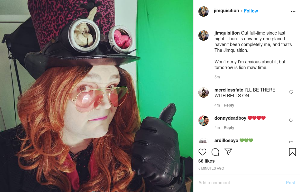This screenshot has width=301, height=192.
Task: Share post via paper plane icon
Action: (x=228, y=152)
